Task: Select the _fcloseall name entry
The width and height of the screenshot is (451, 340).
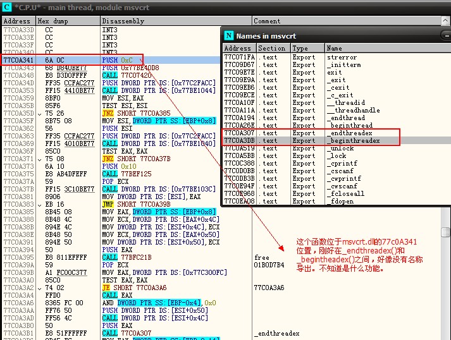Action: point(346,194)
